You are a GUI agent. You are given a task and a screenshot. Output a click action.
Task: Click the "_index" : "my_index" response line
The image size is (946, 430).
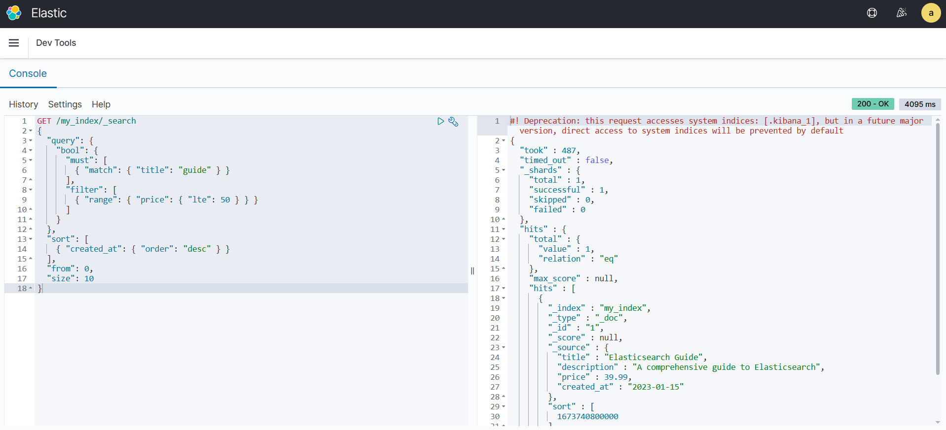tap(599, 308)
